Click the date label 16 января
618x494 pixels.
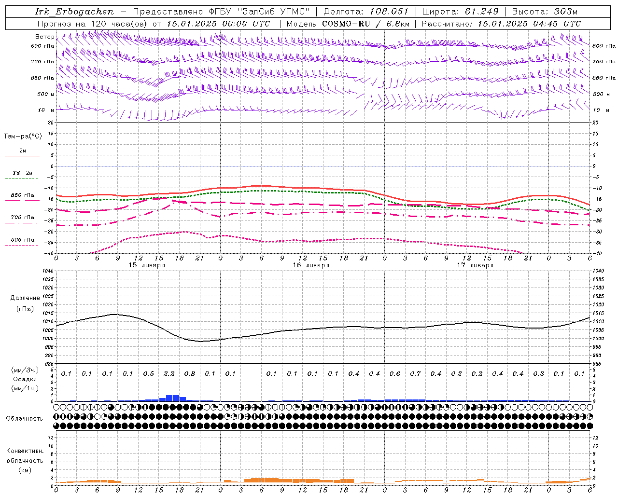point(311,265)
